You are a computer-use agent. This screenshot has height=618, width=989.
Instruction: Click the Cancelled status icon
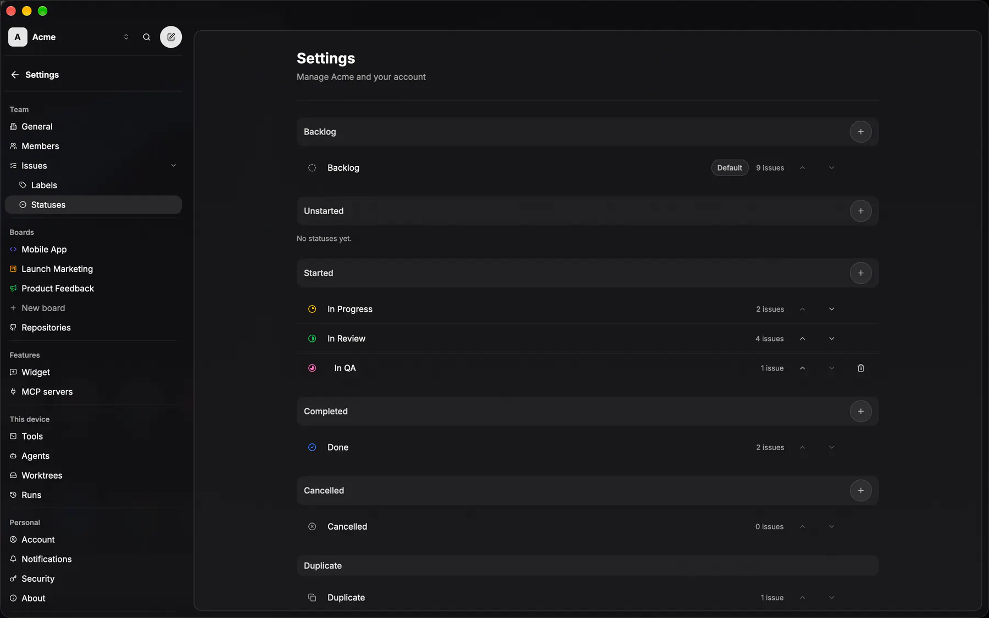click(312, 526)
